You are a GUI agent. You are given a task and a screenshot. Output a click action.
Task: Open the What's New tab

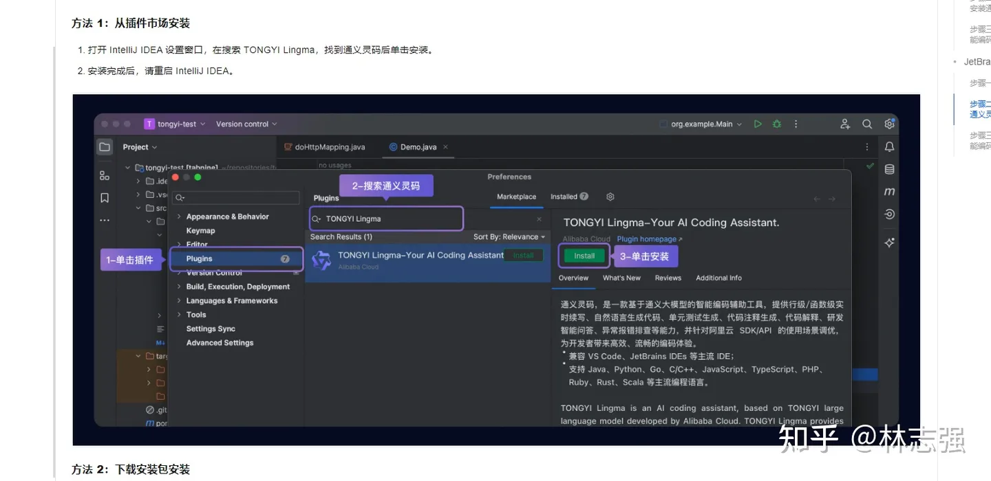[x=621, y=278]
